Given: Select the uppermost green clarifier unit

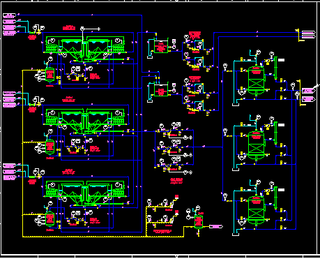Looking at the screenshot, I should [85, 49].
